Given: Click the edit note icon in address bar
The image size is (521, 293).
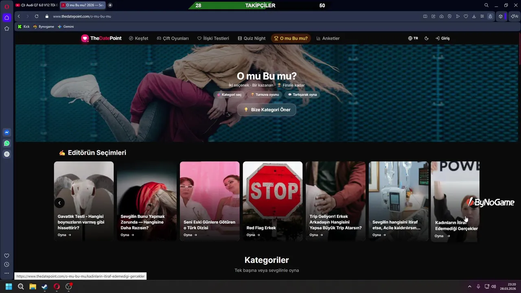Looking at the screenshot, I should click(433, 16).
